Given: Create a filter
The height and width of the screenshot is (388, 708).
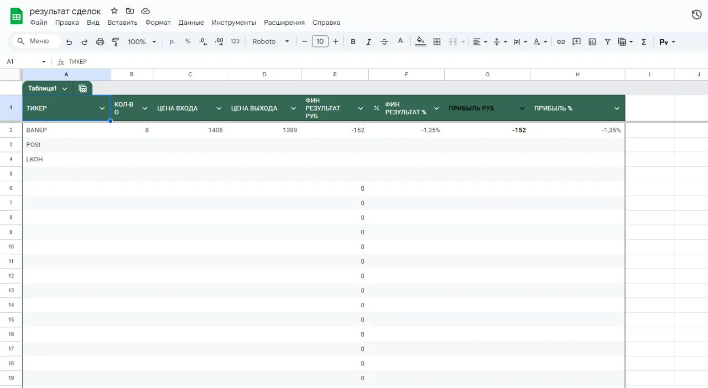Looking at the screenshot, I should [x=607, y=41].
